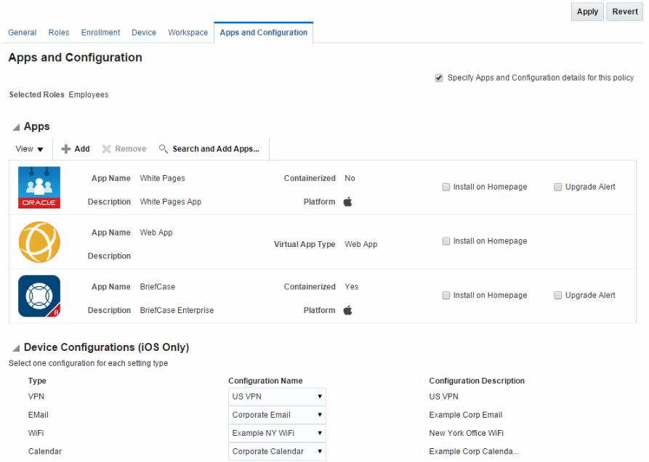Click the Add label in Apps toolbar
The height and width of the screenshot is (462, 649).
[82, 149]
